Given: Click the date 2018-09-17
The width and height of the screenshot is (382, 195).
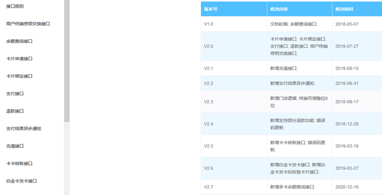Looking at the screenshot, I should point(347,102).
